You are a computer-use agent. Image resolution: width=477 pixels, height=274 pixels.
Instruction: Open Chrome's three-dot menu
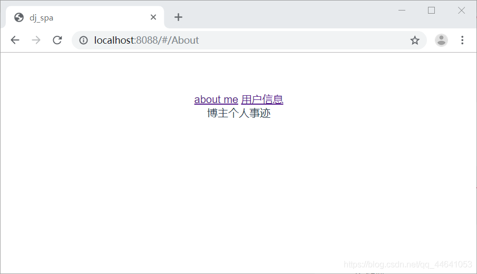(x=462, y=40)
